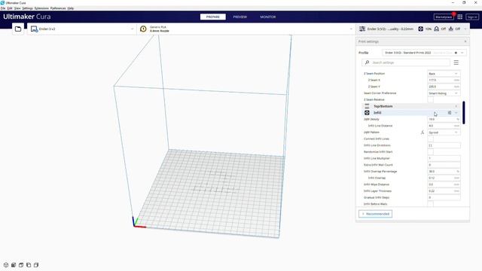482x271 pixels.
Task: Open the setting visibility hamburger menu
Action: 456,62
